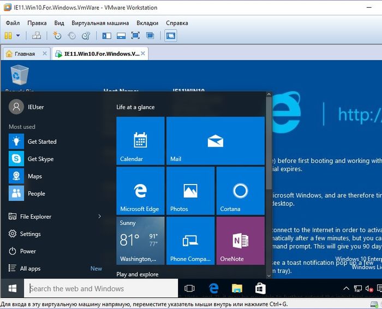The height and width of the screenshot is (309, 382).
Task: Open the VMware snapshot manager icon
Action: click(x=86, y=35)
